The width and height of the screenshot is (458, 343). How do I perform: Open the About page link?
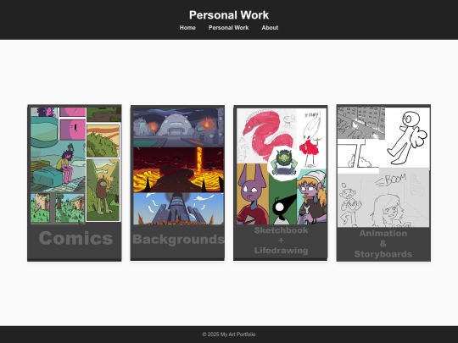click(270, 28)
